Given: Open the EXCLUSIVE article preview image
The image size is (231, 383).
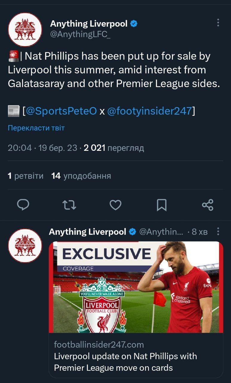Looking at the screenshot, I should [x=136, y=287].
